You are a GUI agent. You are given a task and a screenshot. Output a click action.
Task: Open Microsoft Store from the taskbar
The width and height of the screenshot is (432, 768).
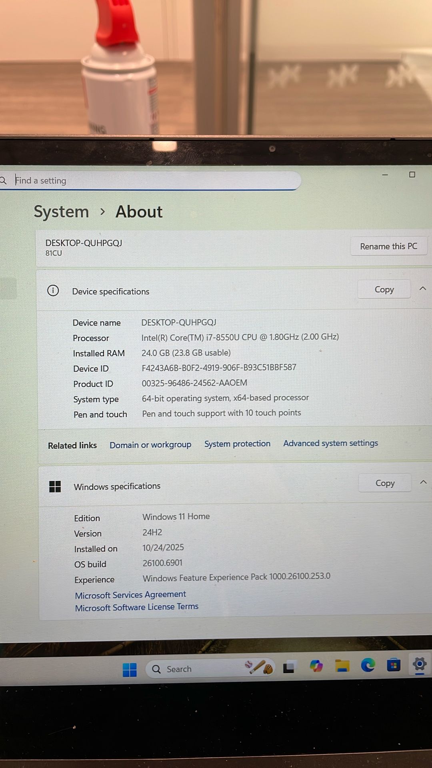[x=394, y=665]
